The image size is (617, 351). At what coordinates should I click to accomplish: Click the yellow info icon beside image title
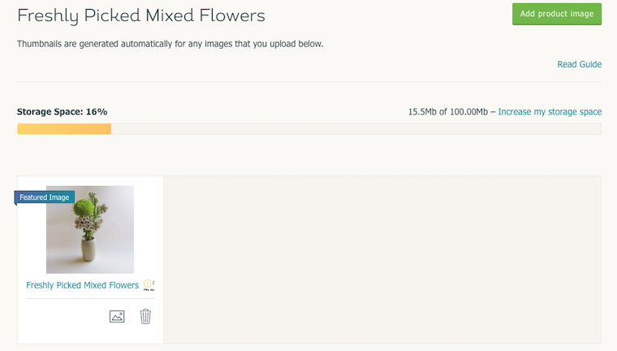click(x=147, y=284)
